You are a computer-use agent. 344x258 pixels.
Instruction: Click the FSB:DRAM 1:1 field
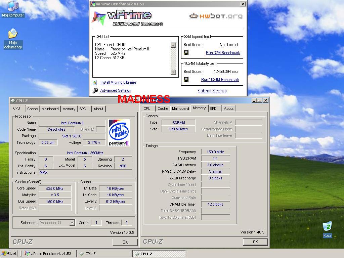(x=215, y=159)
